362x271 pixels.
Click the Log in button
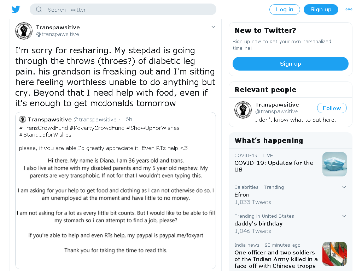(x=285, y=10)
